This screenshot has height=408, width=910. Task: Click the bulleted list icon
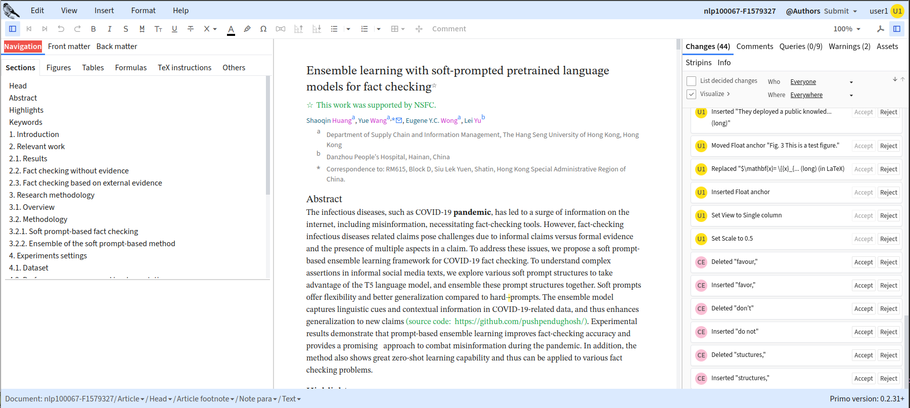point(334,29)
